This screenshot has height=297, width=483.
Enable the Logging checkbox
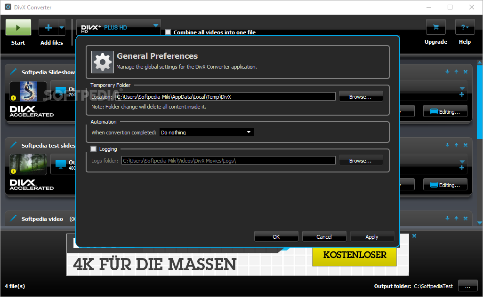(x=93, y=149)
